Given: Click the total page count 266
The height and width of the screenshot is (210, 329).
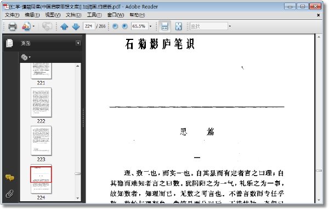Looking at the screenshot, I should 102,26.
